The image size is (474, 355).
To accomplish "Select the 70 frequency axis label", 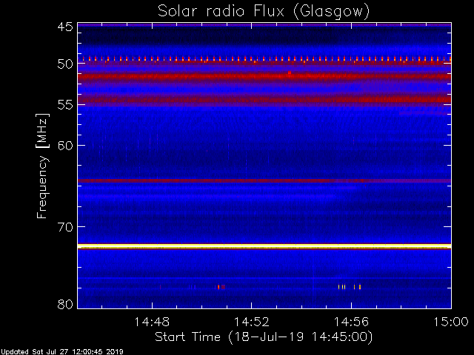I will (65, 227).
